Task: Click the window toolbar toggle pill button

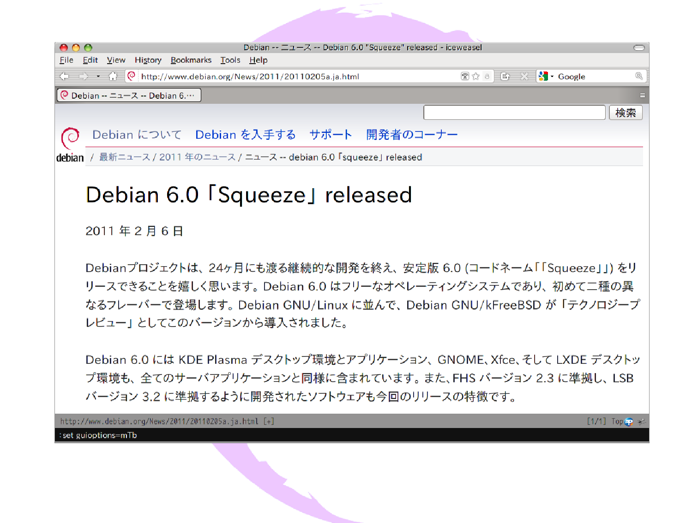Action: click(639, 48)
